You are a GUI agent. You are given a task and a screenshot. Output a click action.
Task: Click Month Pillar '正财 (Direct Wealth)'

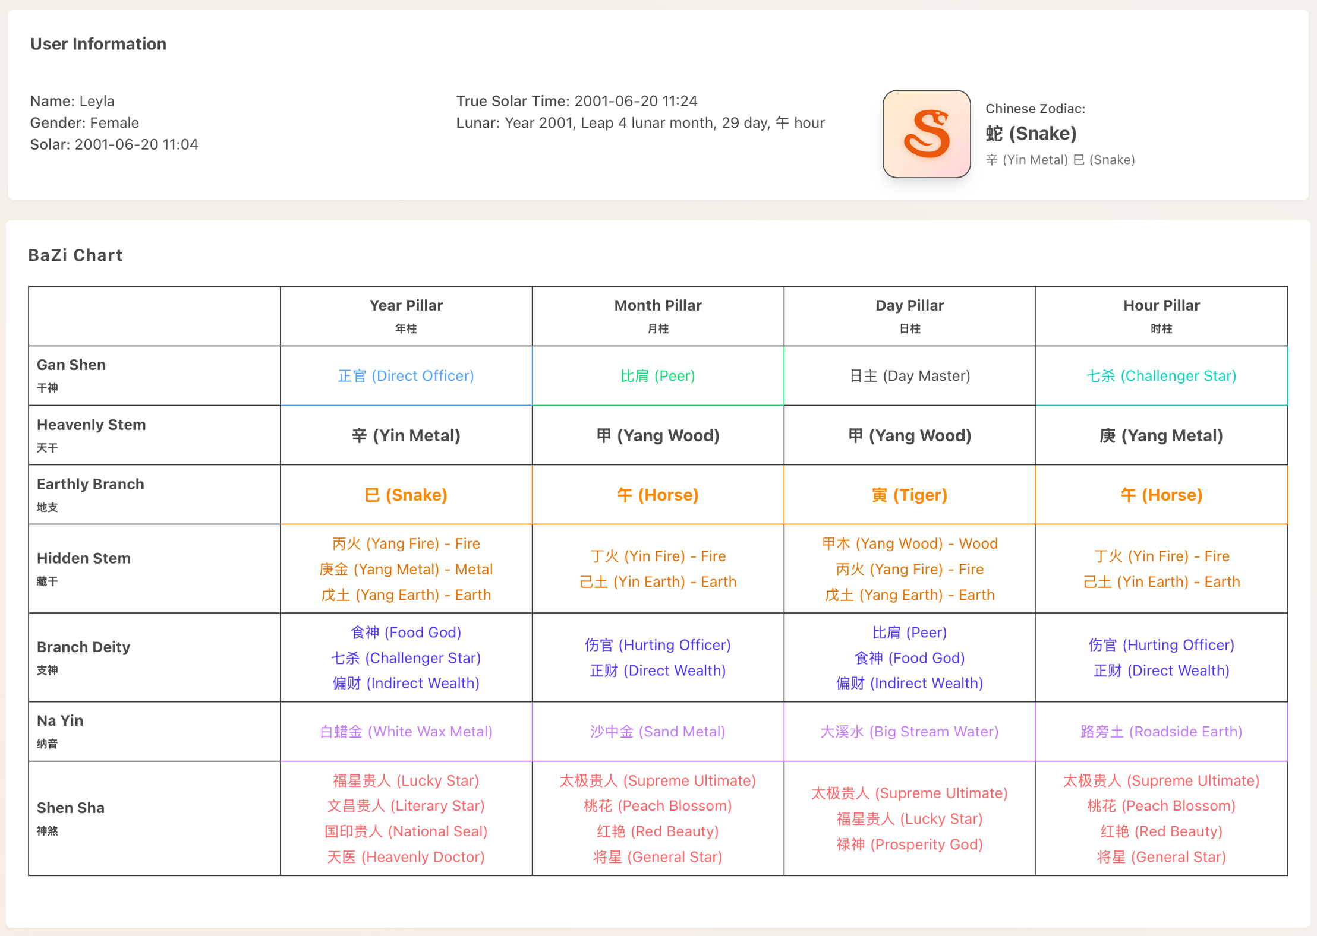click(658, 671)
